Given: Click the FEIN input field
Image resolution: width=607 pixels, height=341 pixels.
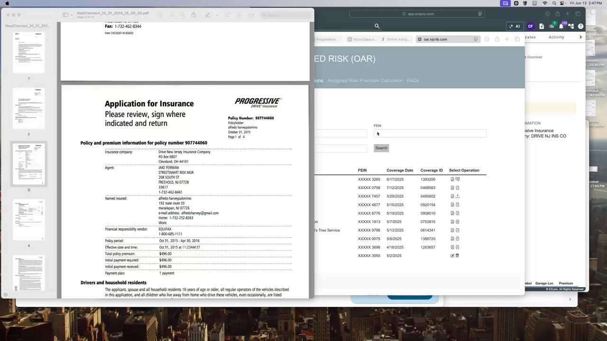Looking at the screenshot, I should click(430, 134).
